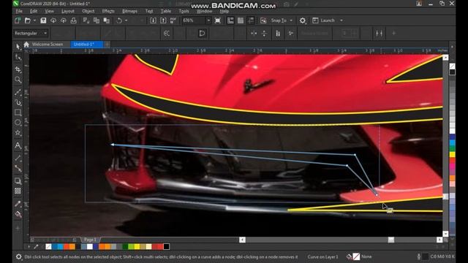Select the Freehand curve tool
468x263 pixels.
(18, 92)
